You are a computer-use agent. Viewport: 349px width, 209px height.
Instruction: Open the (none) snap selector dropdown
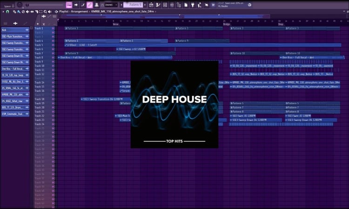(x=111, y=5)
